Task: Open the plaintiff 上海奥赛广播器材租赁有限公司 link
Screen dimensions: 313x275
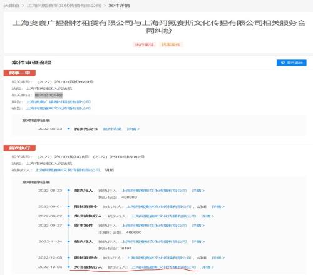Action: click(x=58, y=102)
